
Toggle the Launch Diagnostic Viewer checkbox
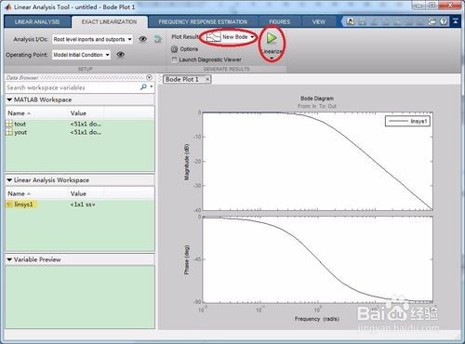[x=174, y=60]
